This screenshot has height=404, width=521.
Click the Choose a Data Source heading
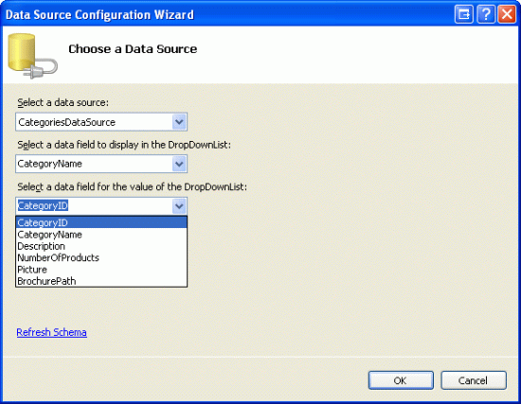(133, 49)
